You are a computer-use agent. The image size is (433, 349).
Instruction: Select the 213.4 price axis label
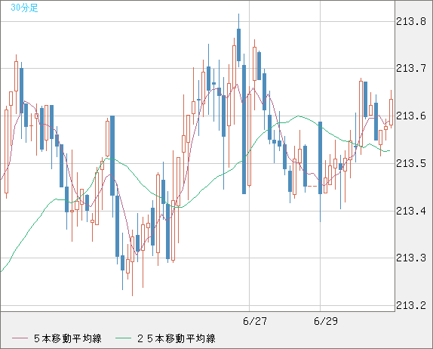pos(411,211)
